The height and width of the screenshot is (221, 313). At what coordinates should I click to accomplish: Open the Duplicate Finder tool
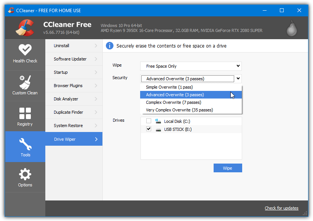(x=74, y=112)
